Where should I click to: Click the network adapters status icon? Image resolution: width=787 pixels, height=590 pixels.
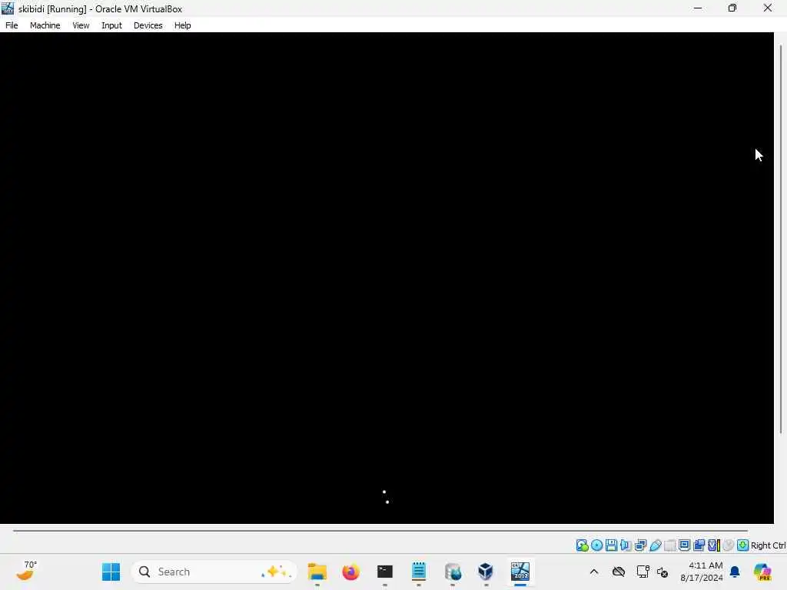640,545
